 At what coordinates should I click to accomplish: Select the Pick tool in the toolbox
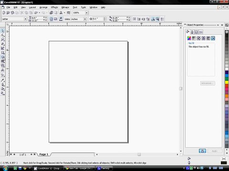tap(2, 31)
